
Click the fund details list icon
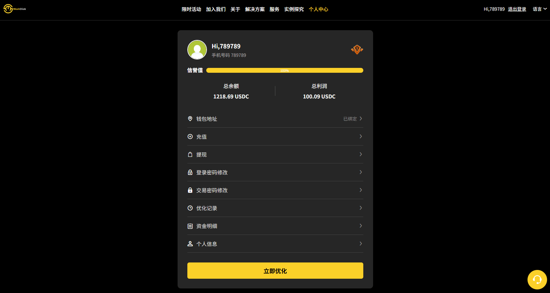pyautogui.click(x=190, y=226)
